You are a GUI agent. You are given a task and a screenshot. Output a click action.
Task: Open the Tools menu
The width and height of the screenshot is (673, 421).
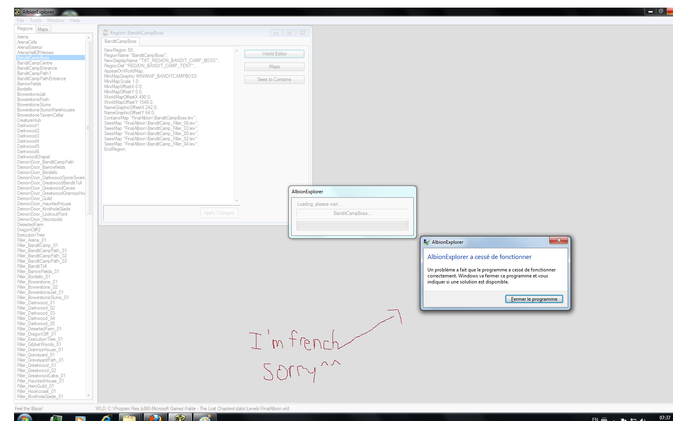point(35,20)
